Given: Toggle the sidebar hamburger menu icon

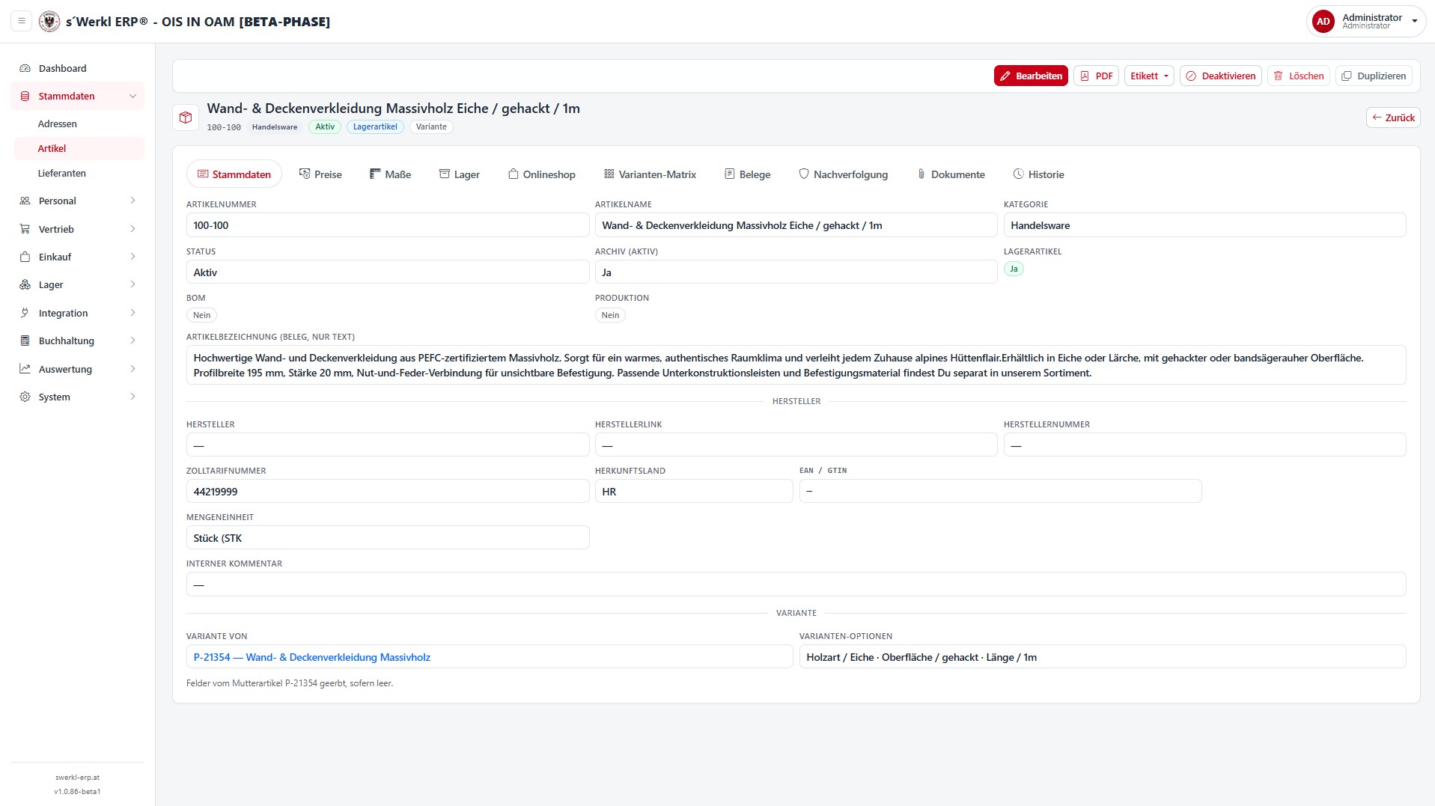Looking at the screenshot, I should click(22, 21).
